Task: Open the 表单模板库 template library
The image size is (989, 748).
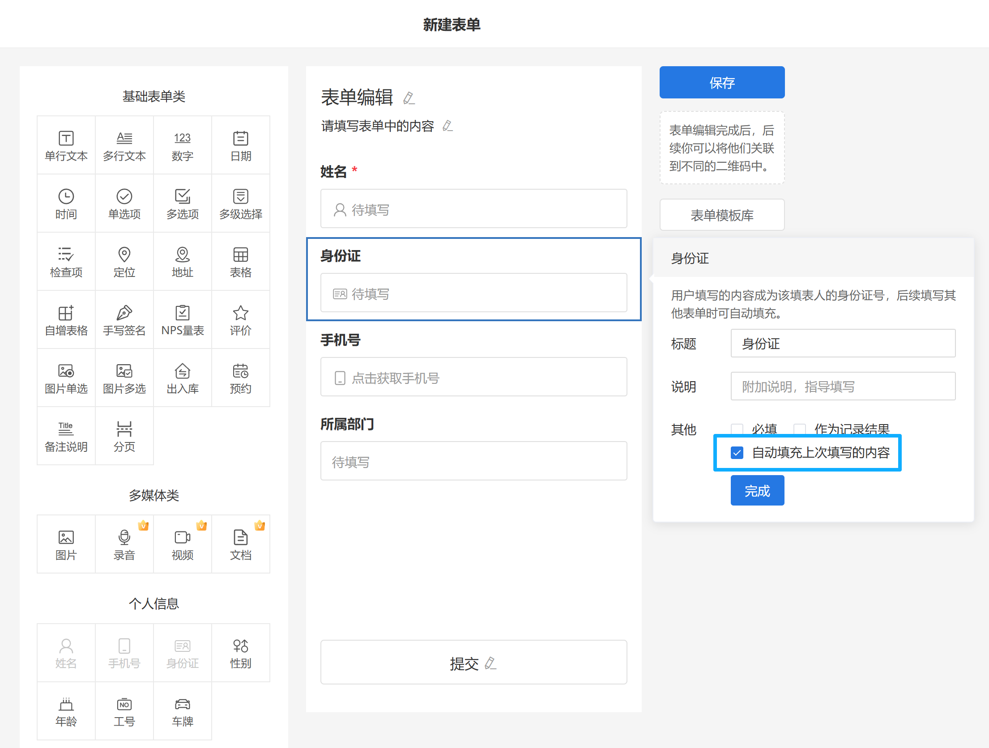Action: tap(722, 215)
